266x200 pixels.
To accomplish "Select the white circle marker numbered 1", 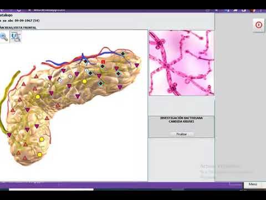I will pyautogui.click(x=86, y=70).
